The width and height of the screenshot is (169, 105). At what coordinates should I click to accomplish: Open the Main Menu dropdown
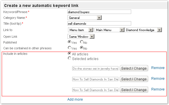tap(109, 30)
